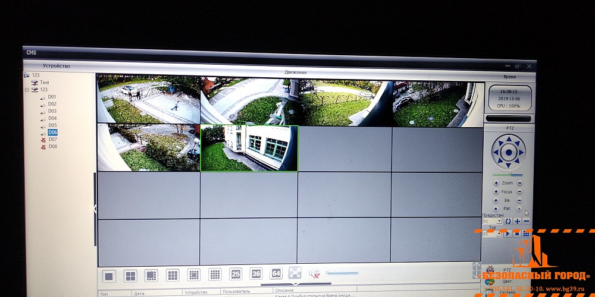This screenshot has width=595, height=297.
Task: Enter fullscreen with the arrows icon
Action: (x=295, y=273)
